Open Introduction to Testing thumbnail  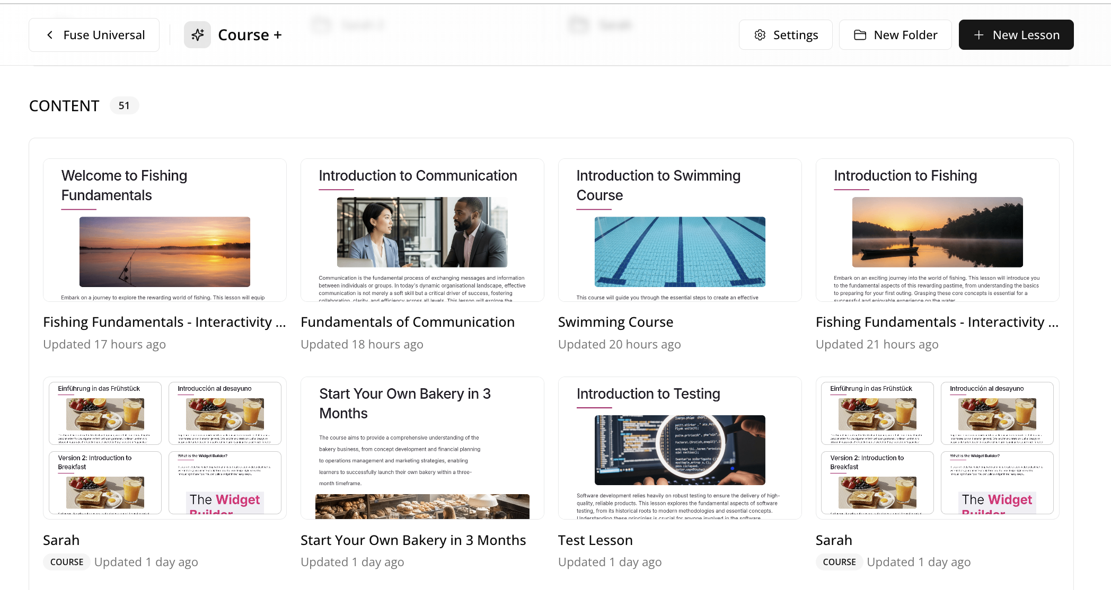click(x=680, y=448)
